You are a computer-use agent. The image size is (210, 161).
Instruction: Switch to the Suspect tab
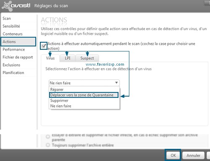click(x=87, y=58)
